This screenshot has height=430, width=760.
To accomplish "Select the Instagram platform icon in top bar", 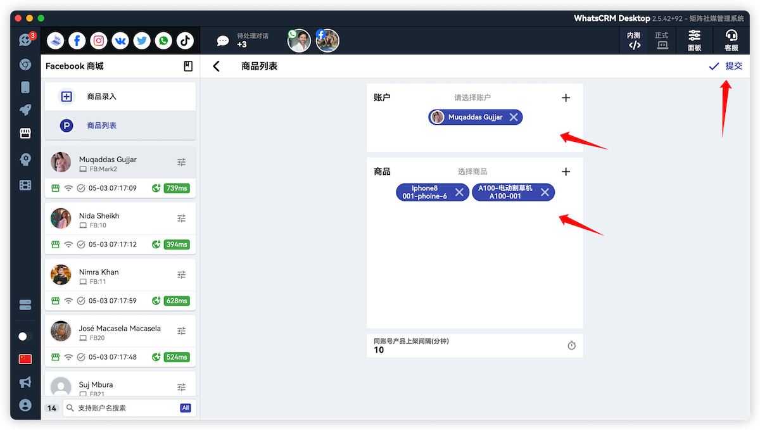I will coord(98,40).
